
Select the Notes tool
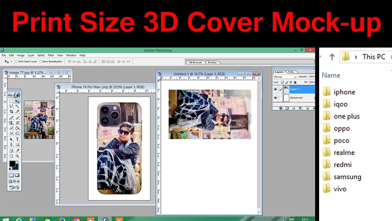(x=11, y=151)
